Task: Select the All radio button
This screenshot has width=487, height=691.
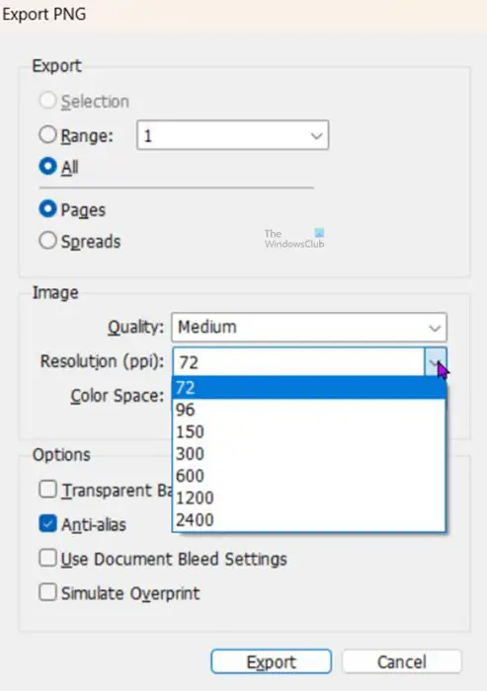Action: coord(47,167)
